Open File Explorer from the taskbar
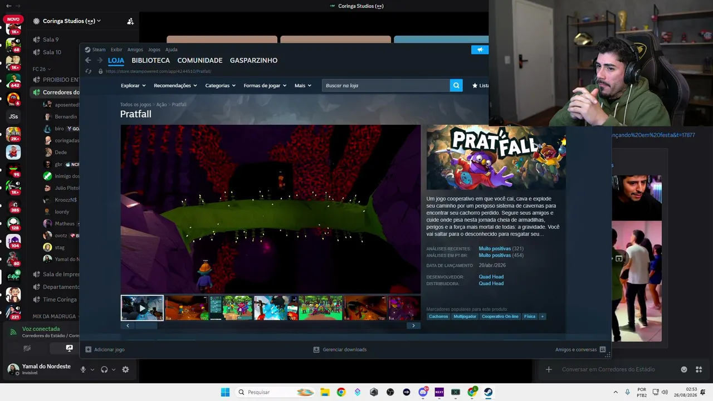 coord(325,392)
